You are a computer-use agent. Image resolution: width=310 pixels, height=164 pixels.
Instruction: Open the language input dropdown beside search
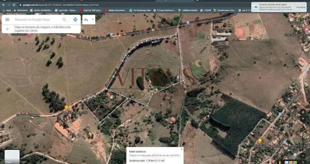coord(89,20)
